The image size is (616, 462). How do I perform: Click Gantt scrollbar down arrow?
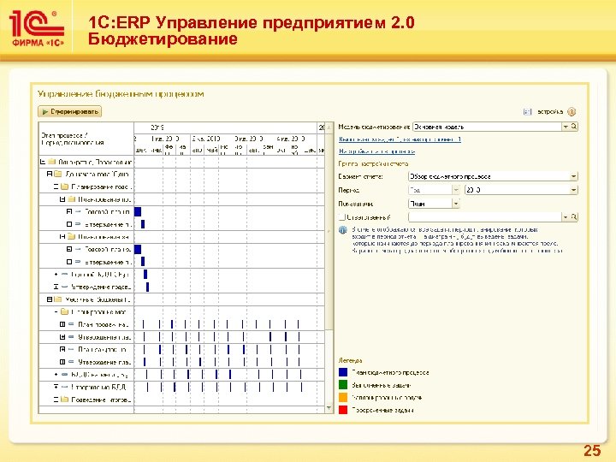click(329, 408)
